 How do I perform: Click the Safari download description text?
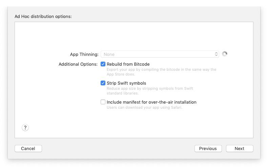[x=144, y=107]
